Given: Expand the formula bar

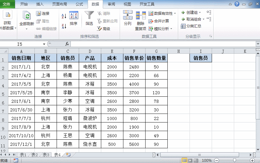Looking at the screenshot, I should (x=258, y=44).
